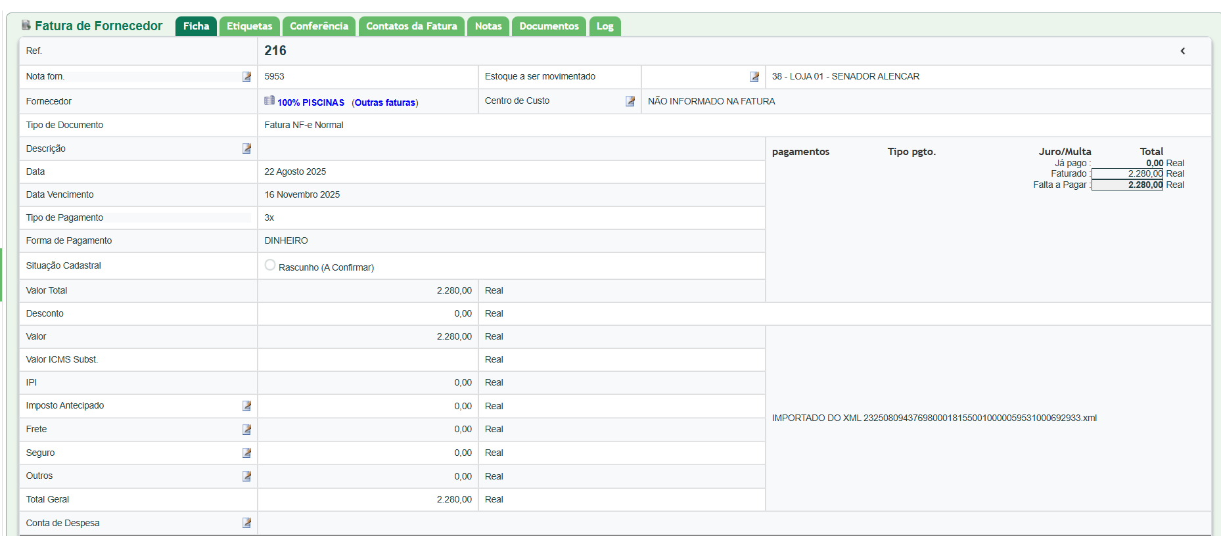Click the Valor ICMS Subst. label
The width and height of the screenshot is (1221, 536).
point(62,359)
